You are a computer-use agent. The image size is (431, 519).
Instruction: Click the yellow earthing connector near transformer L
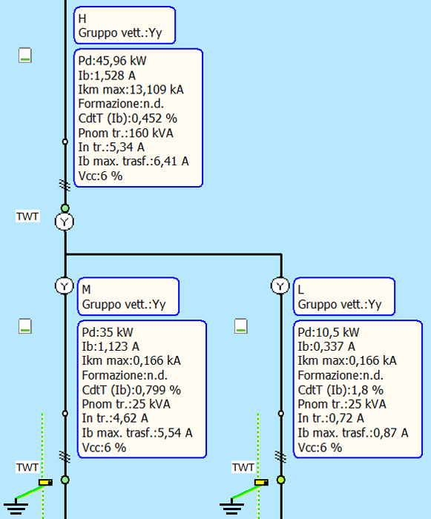[x=261, y=483]
